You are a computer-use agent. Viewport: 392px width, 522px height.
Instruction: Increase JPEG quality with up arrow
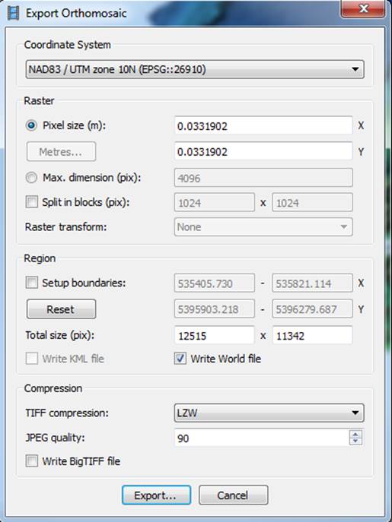point(355,435)
